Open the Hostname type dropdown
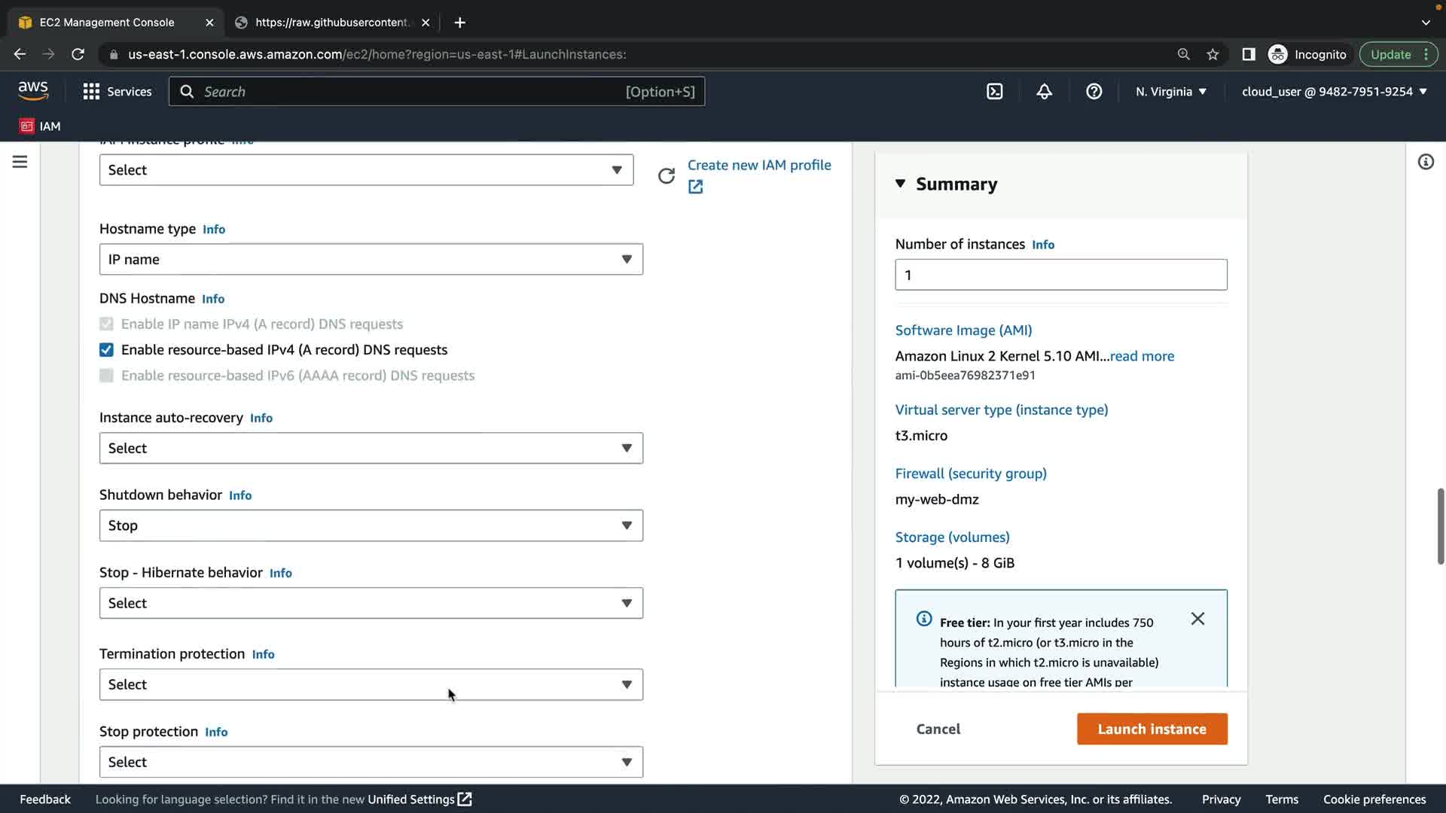 371,260
